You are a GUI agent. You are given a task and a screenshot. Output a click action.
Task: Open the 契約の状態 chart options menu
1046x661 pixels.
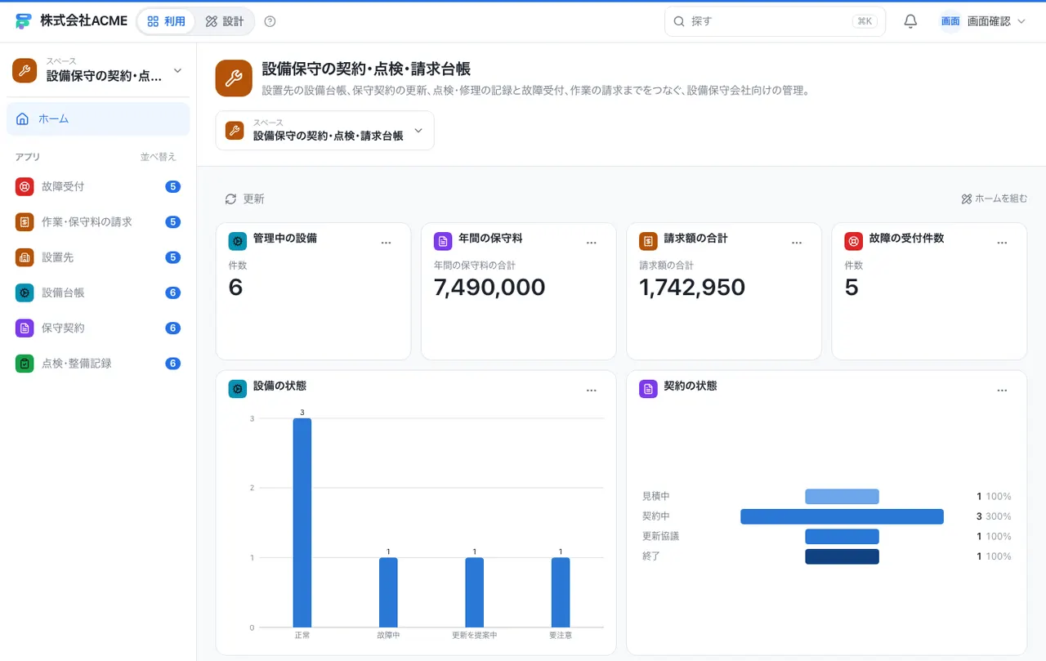[1003, 391]
